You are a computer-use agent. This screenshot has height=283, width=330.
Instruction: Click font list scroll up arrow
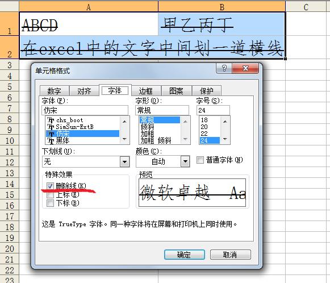tap(124, 122)
